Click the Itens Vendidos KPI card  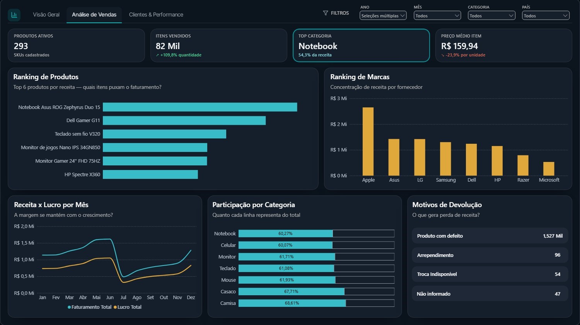(218, 45)
